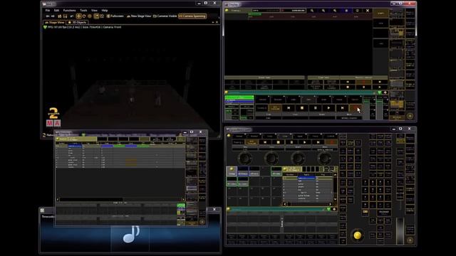This screenshot has width=456, height=256.
Task: Switch to the 3D Objects tab
Action: click(78, 22)
